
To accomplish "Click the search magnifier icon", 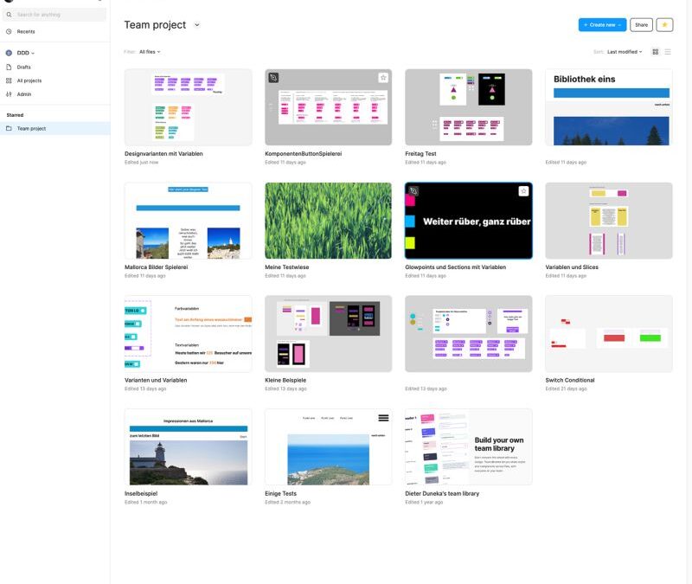I will coord(9,15).
